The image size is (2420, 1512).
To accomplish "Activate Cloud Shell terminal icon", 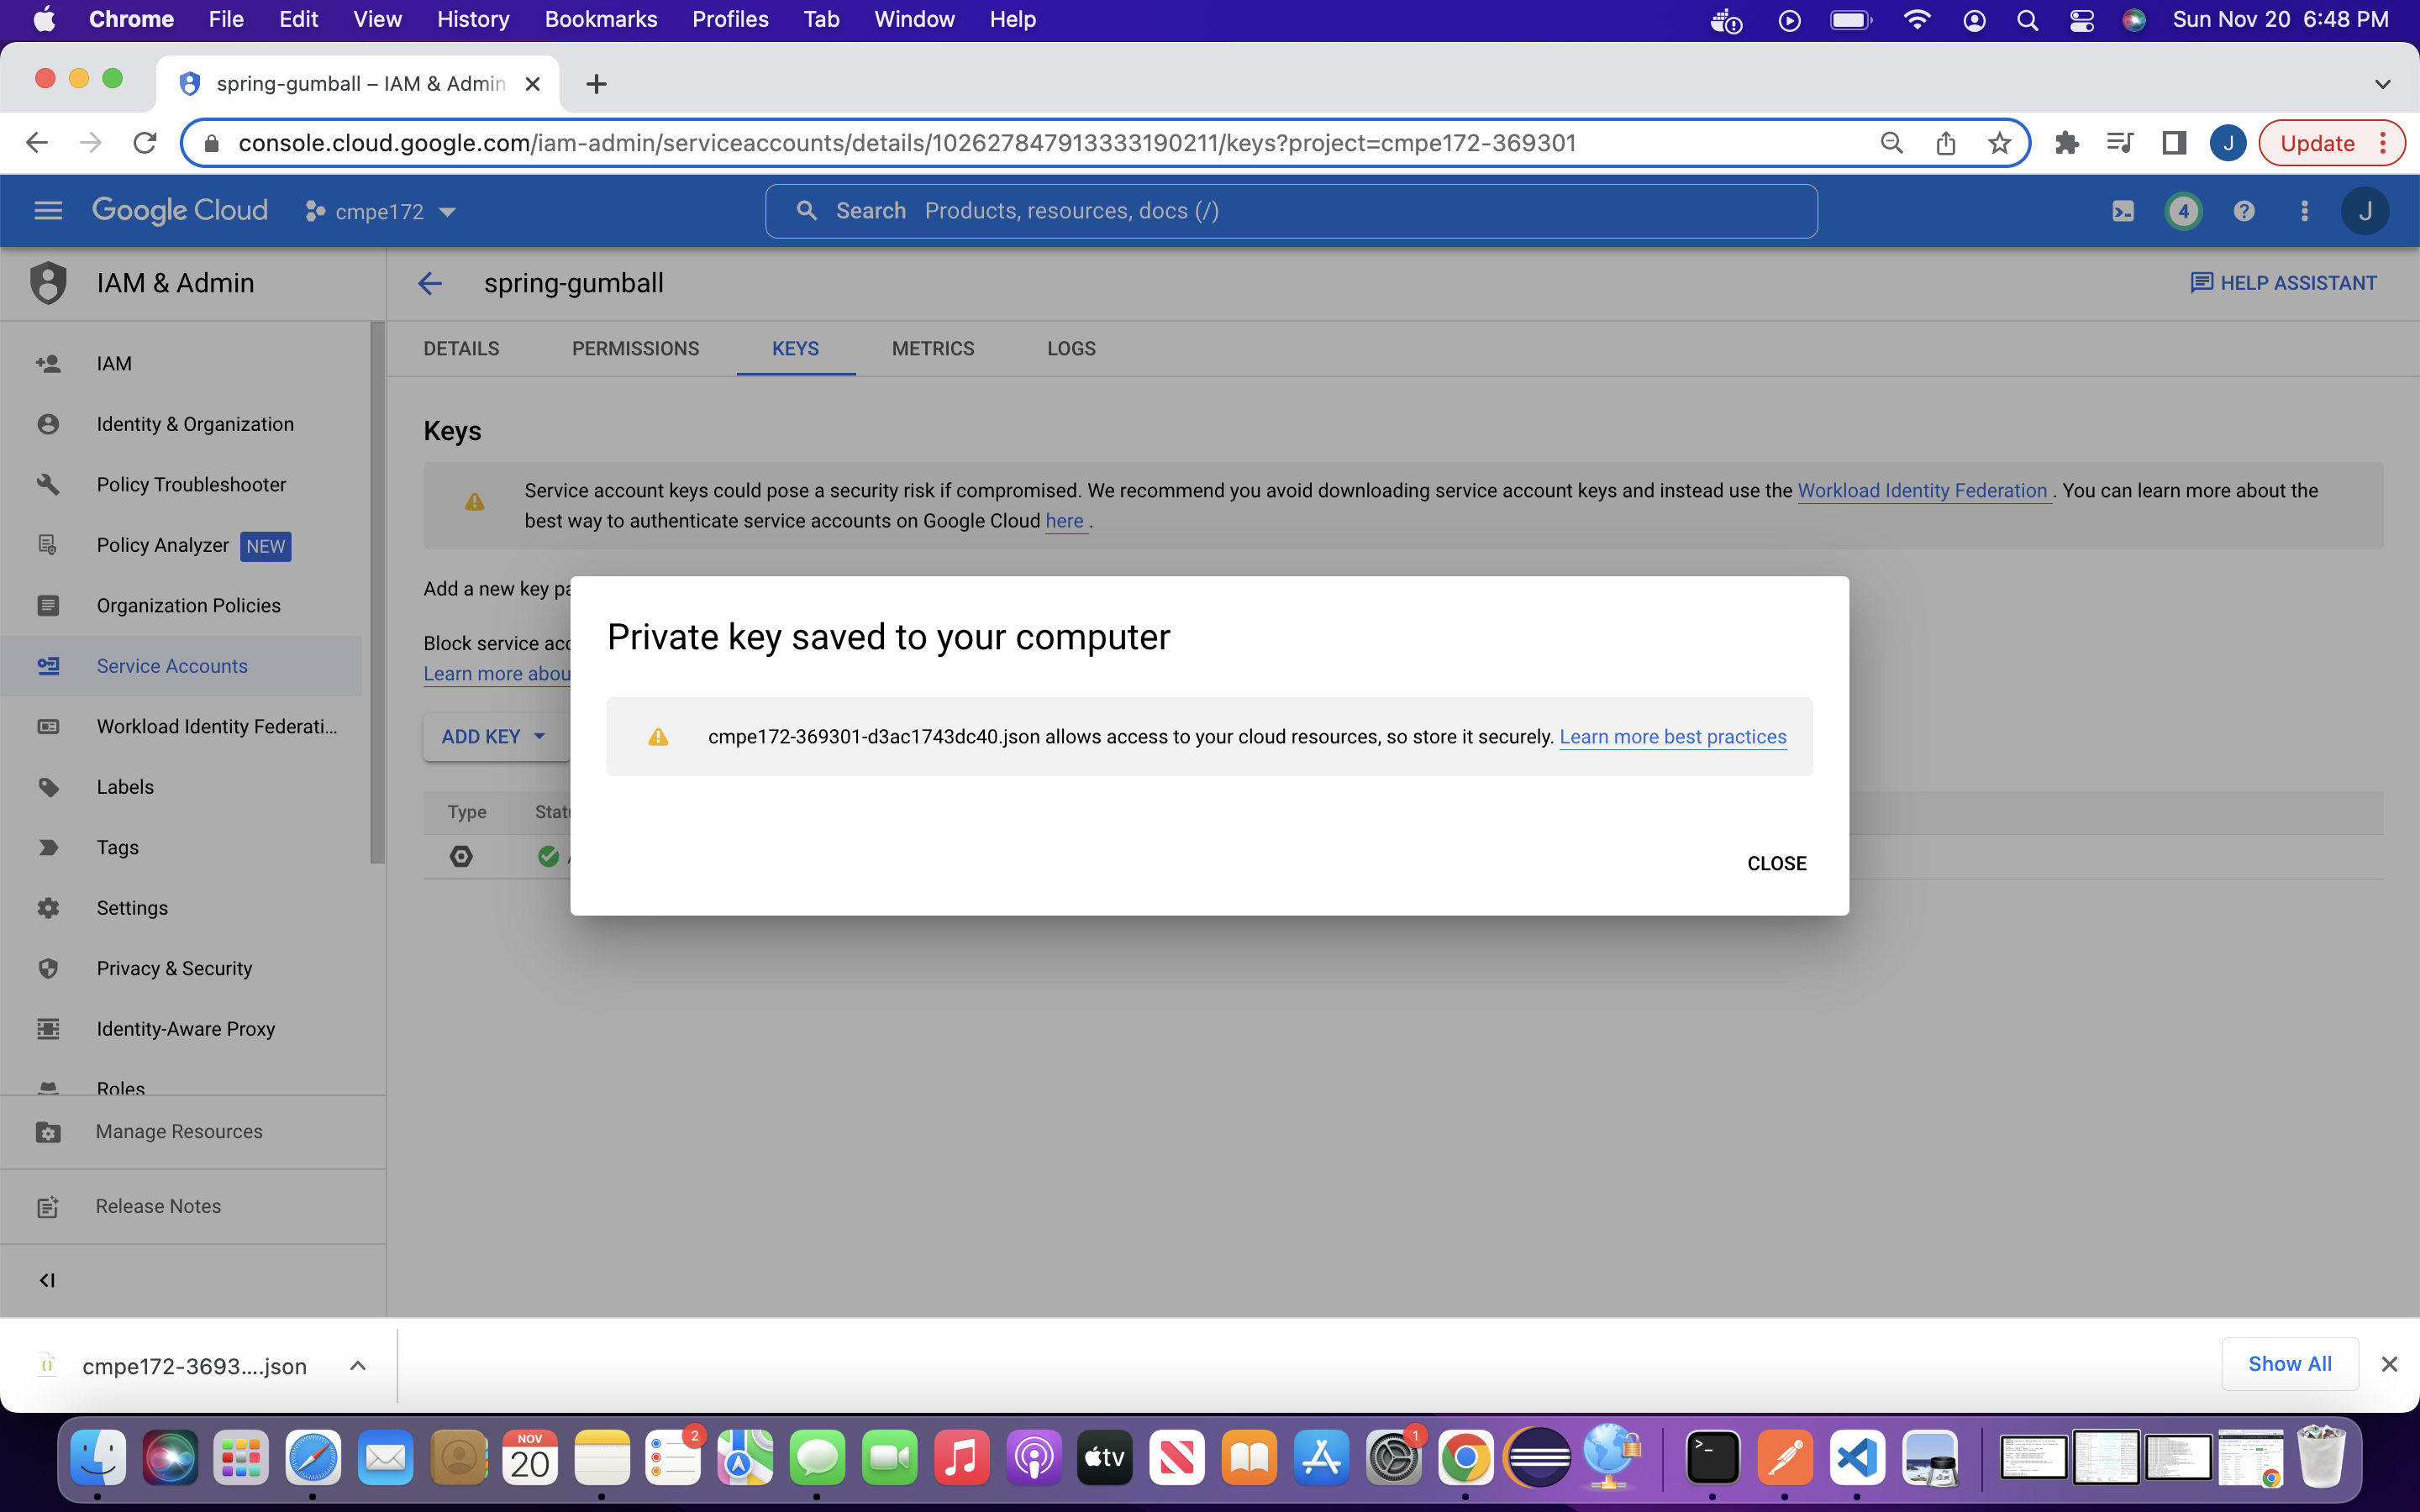I will point(2122,211).
